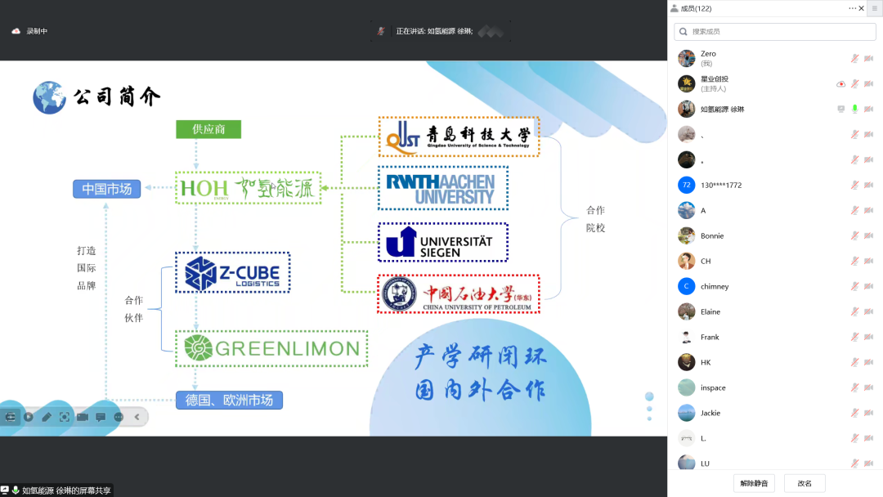Viewport: 883px width, 497px height.
Task: Select member name chimney in list
Action: pyautogui.click(x=715, y=286)
